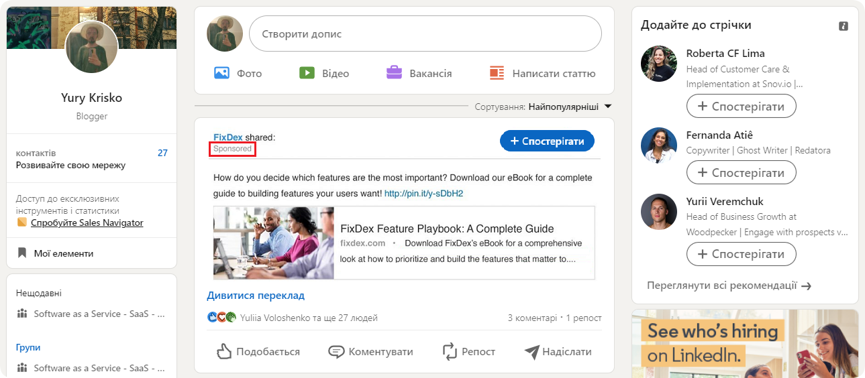Click the Відео play icon
The height and width of the screenshot is (378, 865).
307,72
